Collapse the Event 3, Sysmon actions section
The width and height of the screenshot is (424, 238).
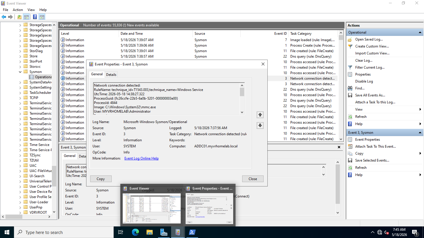[x=420, y=133]
